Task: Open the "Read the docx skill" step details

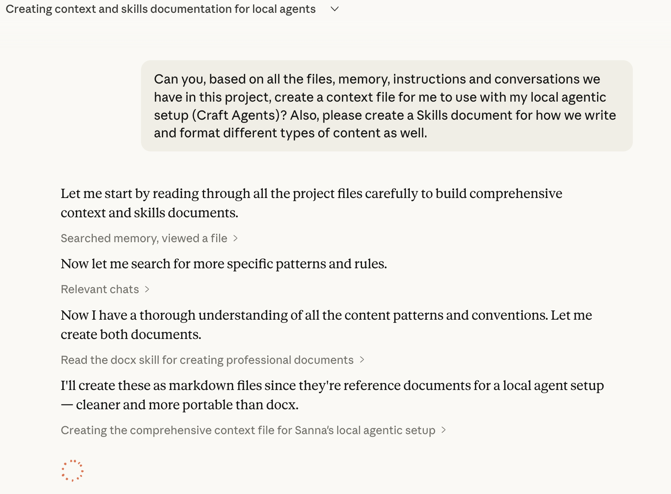Action: click(207, 360)
